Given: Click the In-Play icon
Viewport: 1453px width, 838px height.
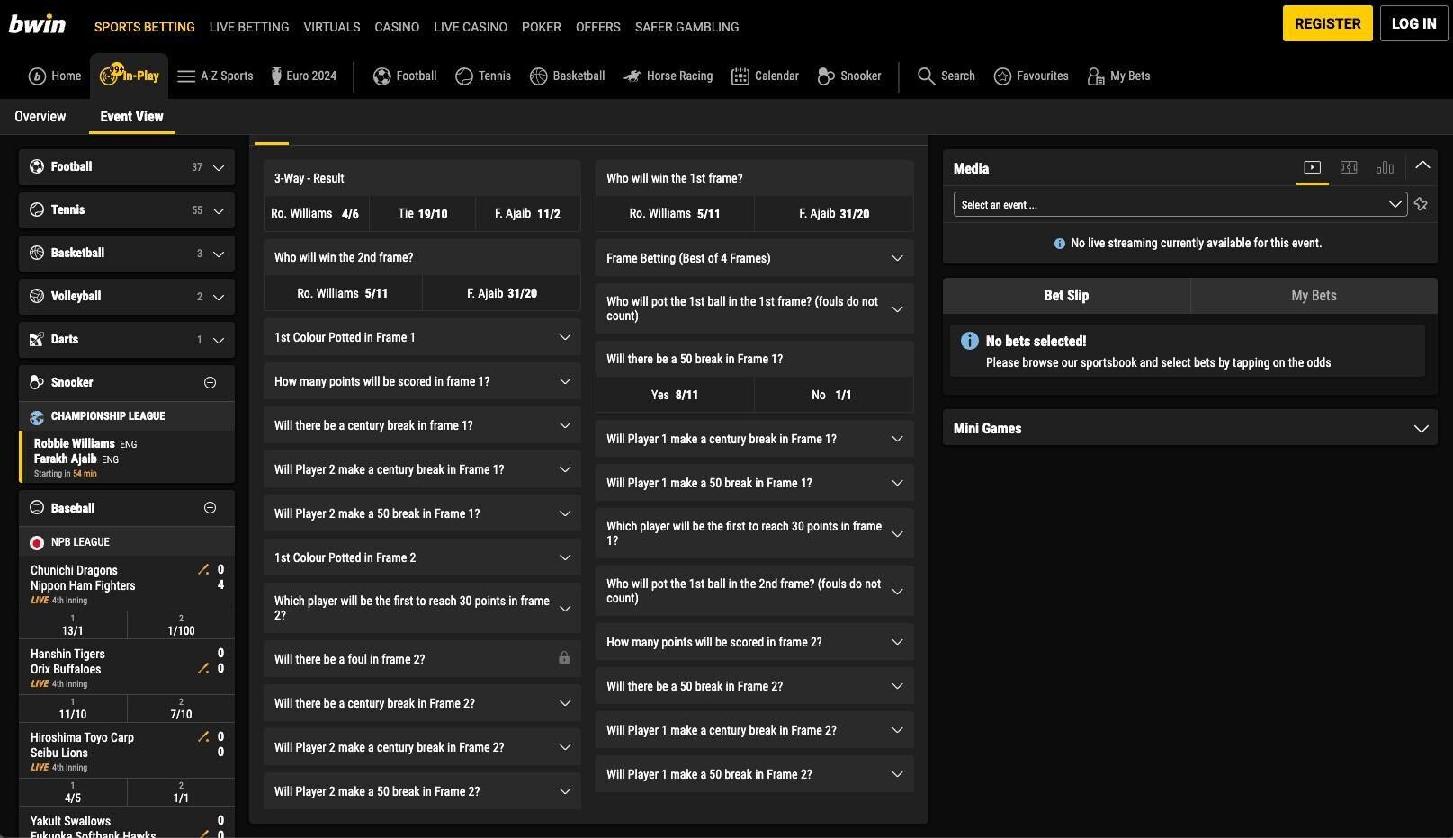Looking at the screenshot, I should coord(111,75).
